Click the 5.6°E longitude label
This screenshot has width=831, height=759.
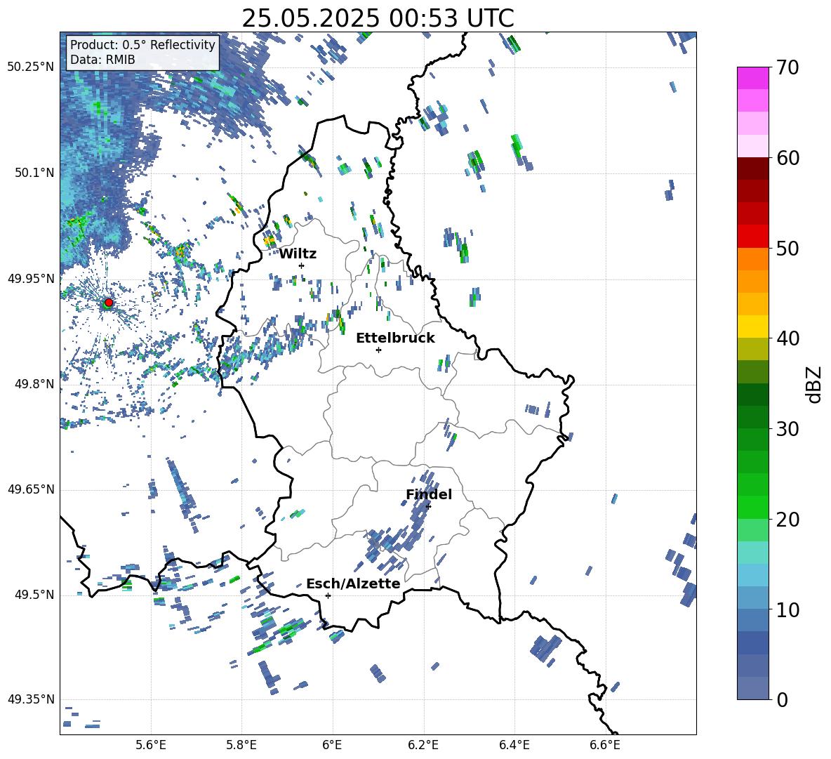pos(151,745)
